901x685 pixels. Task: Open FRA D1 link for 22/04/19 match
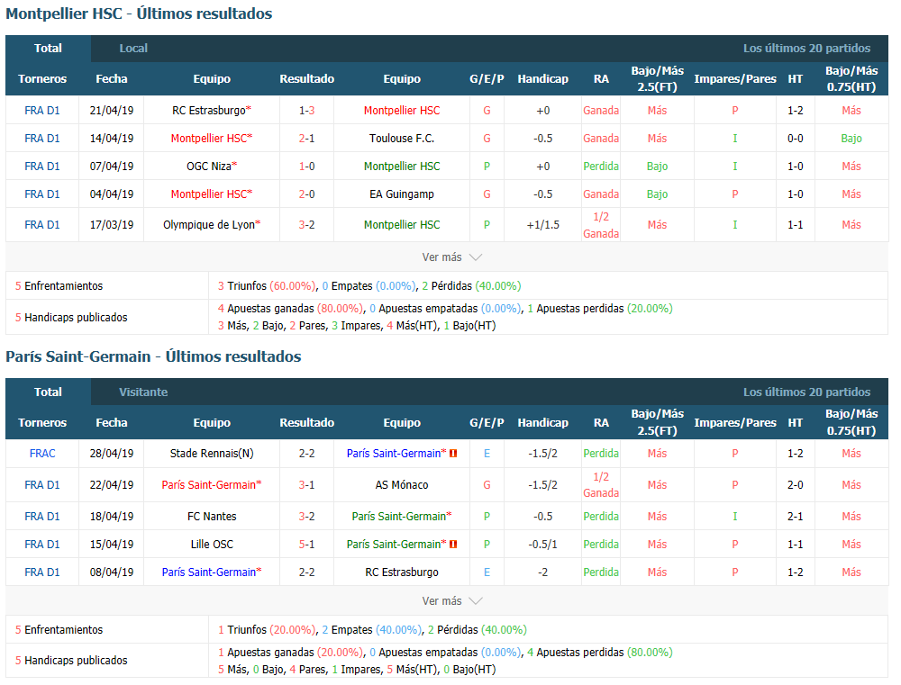tap(42, 485)
